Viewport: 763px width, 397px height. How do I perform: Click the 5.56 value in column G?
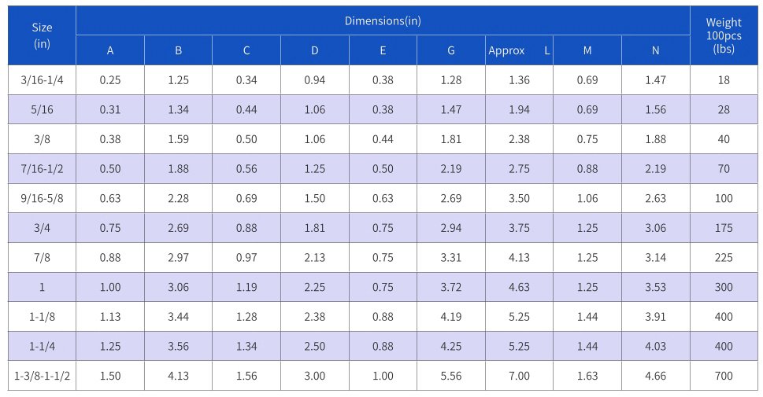coord(451,376)
